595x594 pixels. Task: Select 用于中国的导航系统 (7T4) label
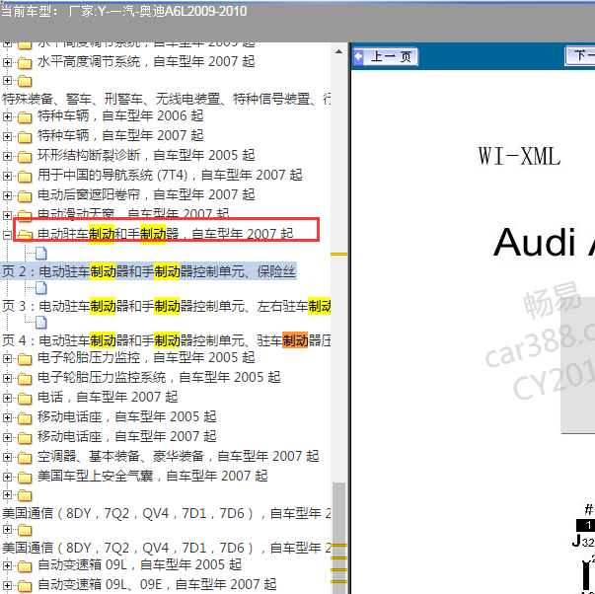(x=170, y=175)
